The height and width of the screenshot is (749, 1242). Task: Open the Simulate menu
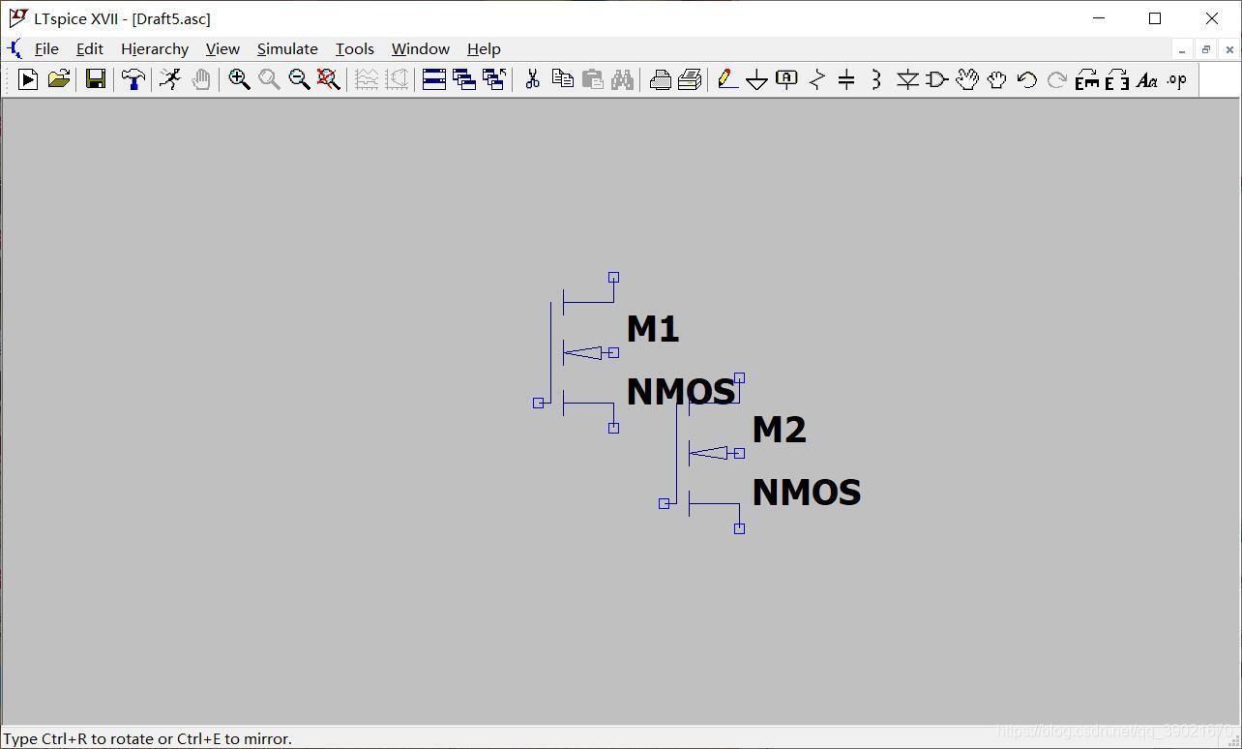[x=287, y=48]
